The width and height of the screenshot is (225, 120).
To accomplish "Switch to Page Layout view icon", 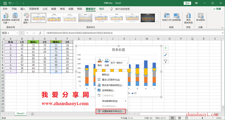I will click(x=180, y=118).
